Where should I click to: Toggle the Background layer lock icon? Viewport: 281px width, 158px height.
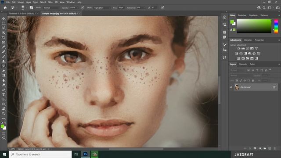tap(274, 87)
